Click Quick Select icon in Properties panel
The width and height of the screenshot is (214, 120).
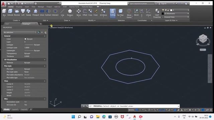click(x=45, y=32)
